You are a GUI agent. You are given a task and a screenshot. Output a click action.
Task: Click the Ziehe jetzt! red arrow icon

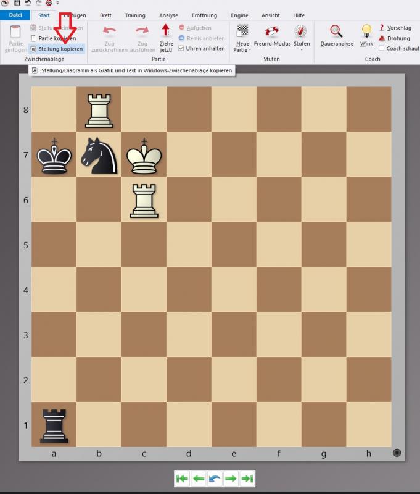pos(166,32)
